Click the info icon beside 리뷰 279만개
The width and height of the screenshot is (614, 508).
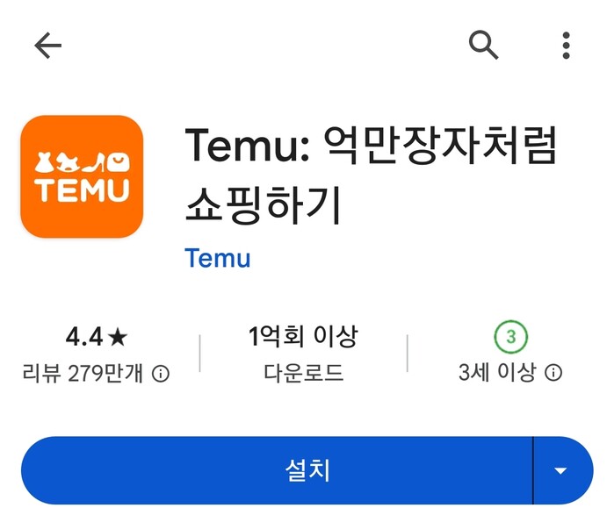tap(161, 374)
